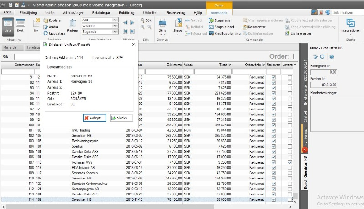Sort by Totalt kr column header
Image resolution: width=364 pixels, height=209 pixels.
(x=213, y=65)
